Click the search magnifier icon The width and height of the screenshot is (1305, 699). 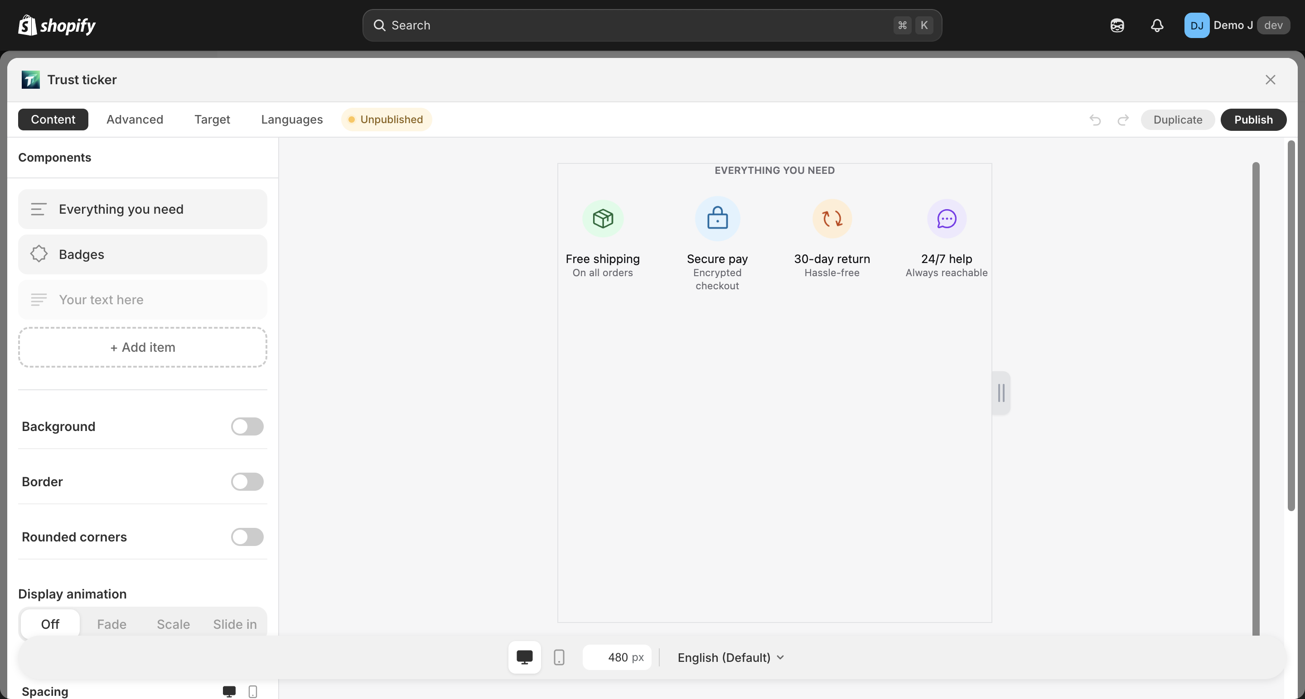point(379,25)
